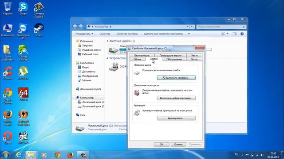This screenshot has height=159, width=284.
Task: Launch Skype from the desktop
Action: pyautogui.click(x=23, y=8)
